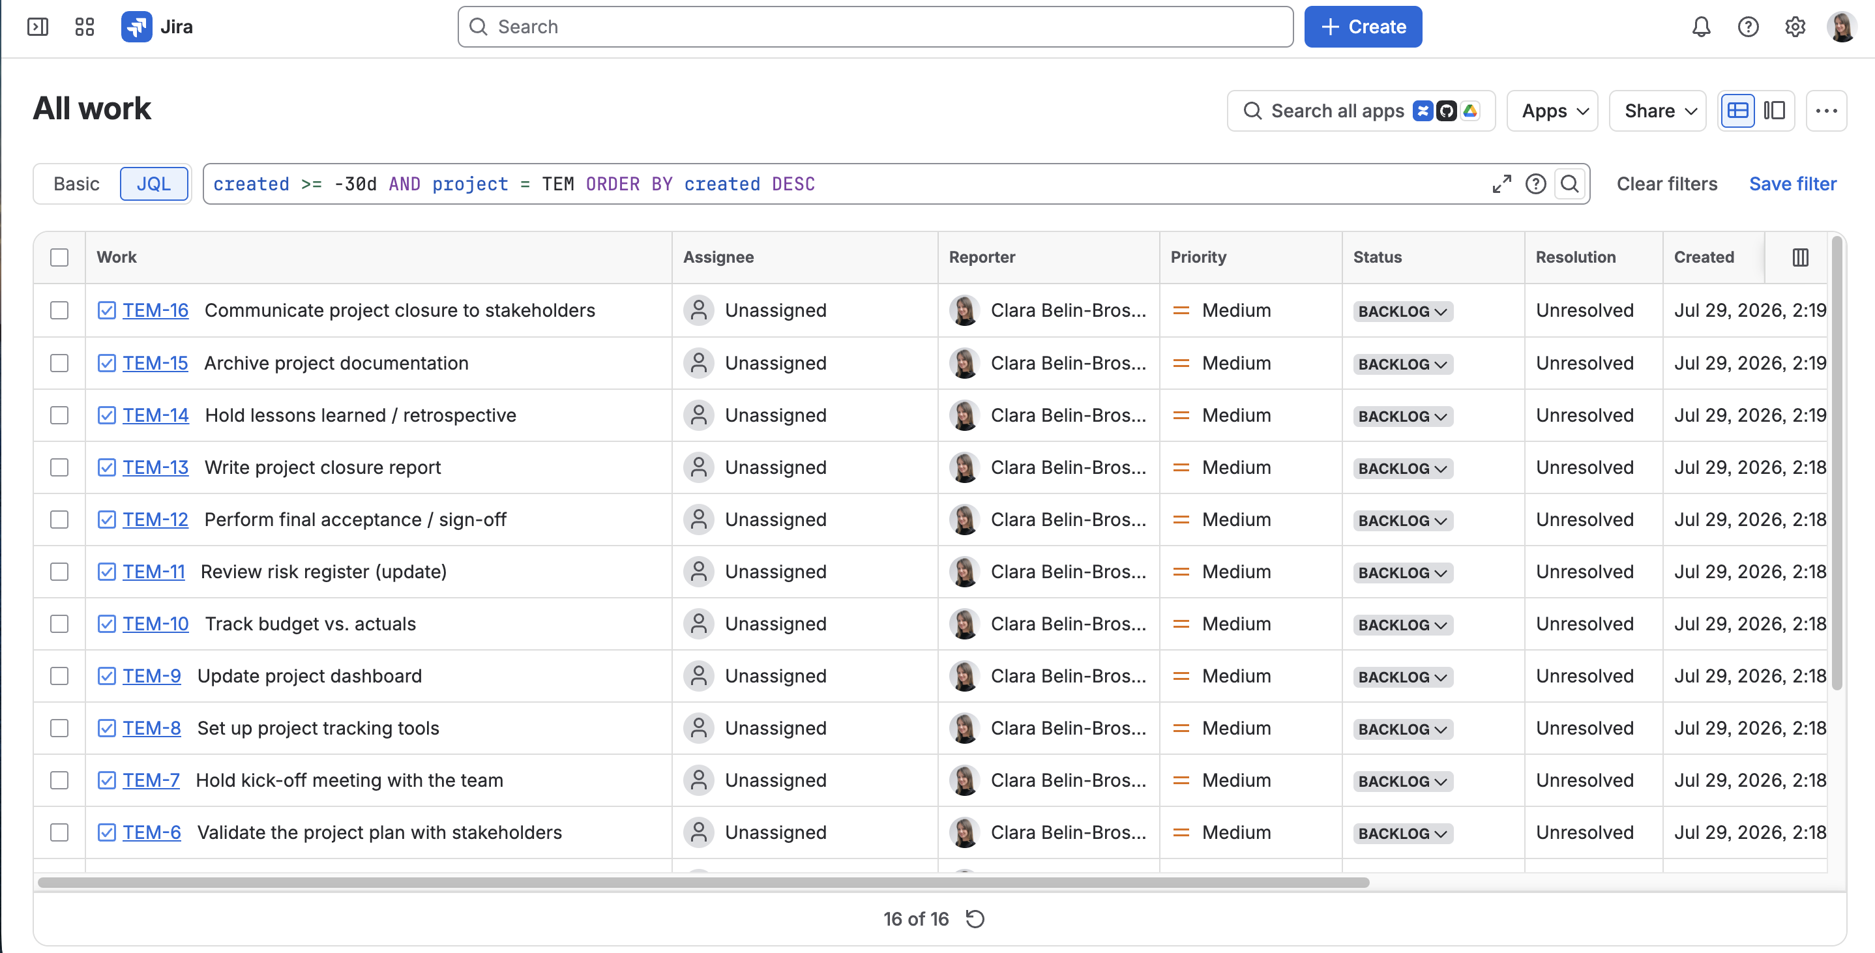Click the Create button
This screenshot has width=1875, height=953.
(1363, 27)
